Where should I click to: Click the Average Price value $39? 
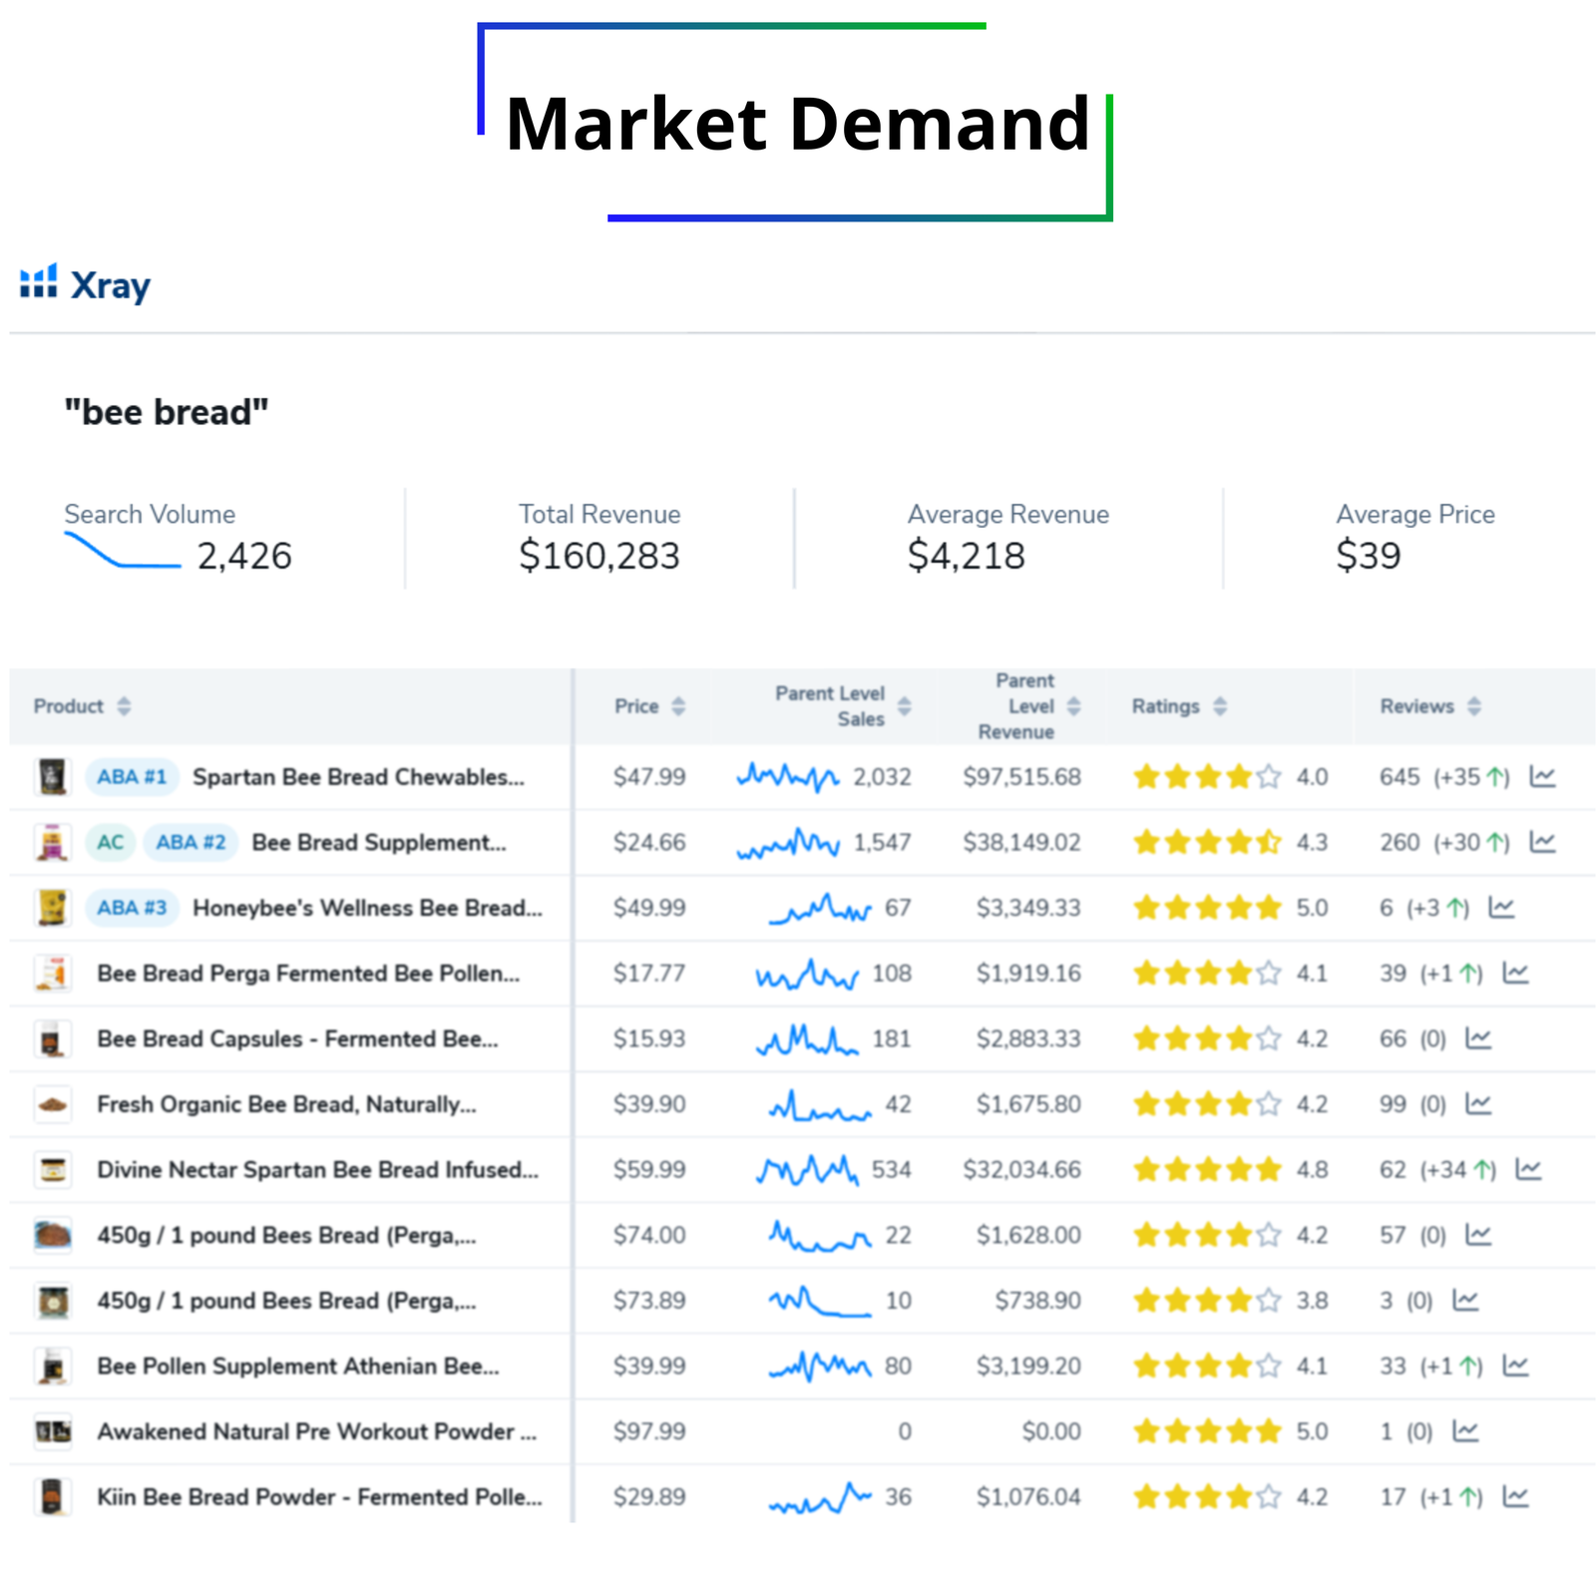point(1369,556)
